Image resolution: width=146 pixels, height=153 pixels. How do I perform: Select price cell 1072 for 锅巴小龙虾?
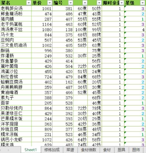pyautogui.click(x=42, y=140)
